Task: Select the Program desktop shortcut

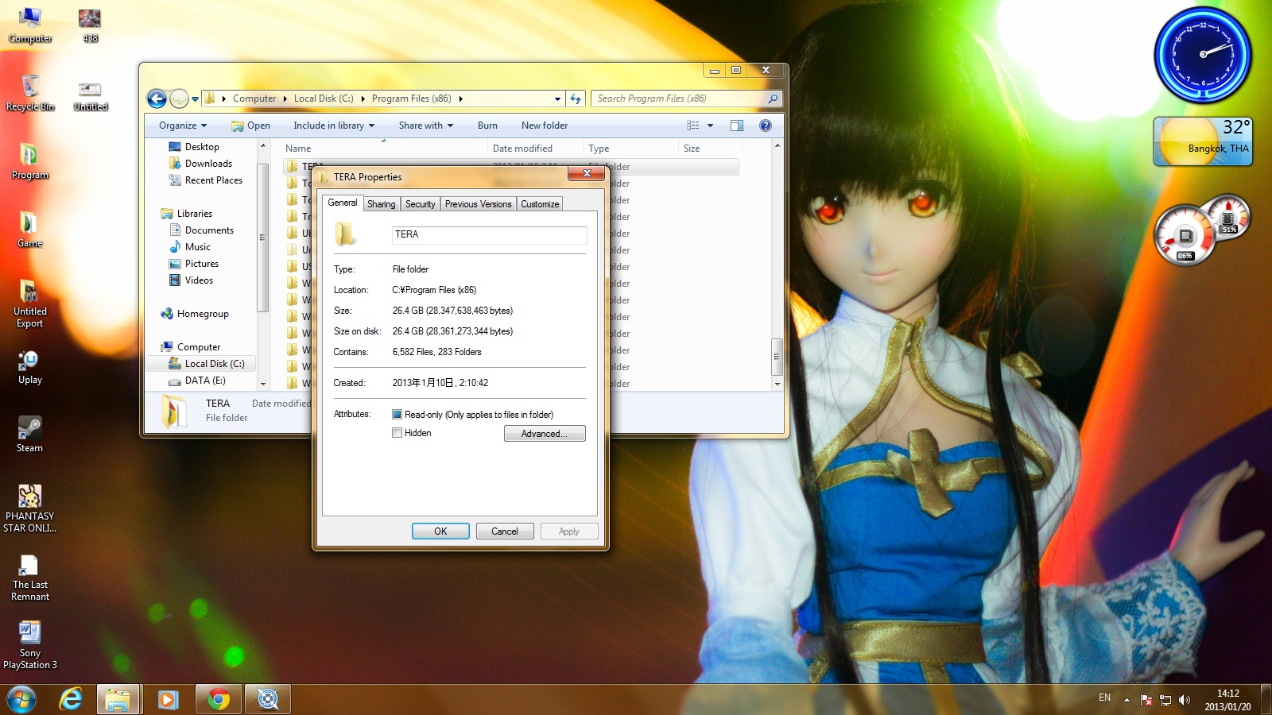Action: [30, 161]
